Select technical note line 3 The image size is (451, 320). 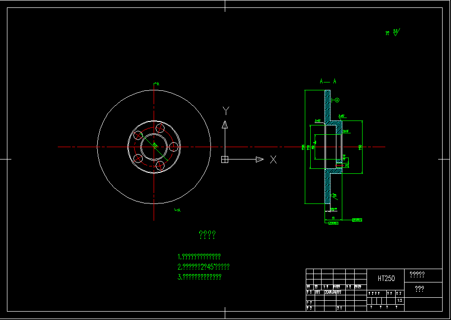(x=200, y=277)
